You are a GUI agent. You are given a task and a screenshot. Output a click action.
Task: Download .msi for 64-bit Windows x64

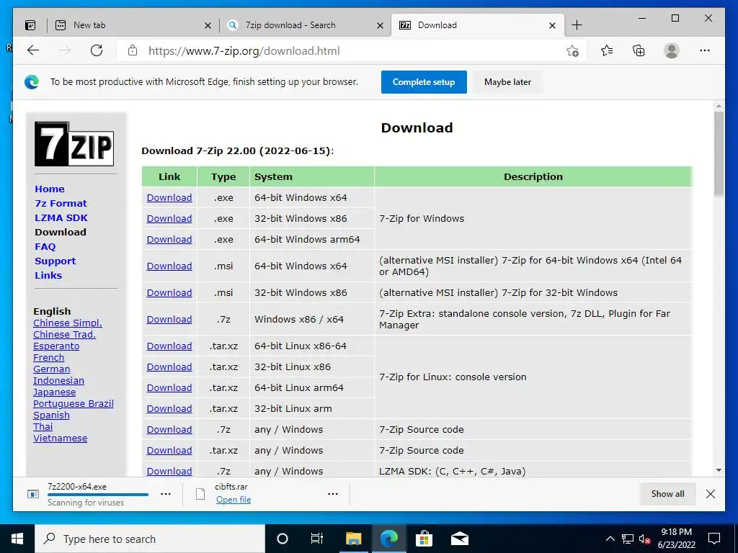tap(169, 266)
